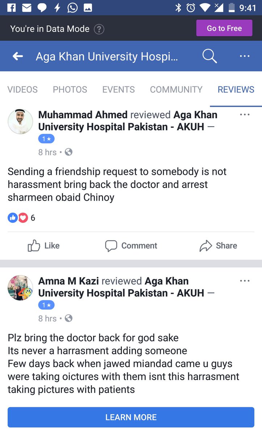The image size is (262, 434).
Task: Tap the Data Mode help question mark
Action: tap(99, 29)
